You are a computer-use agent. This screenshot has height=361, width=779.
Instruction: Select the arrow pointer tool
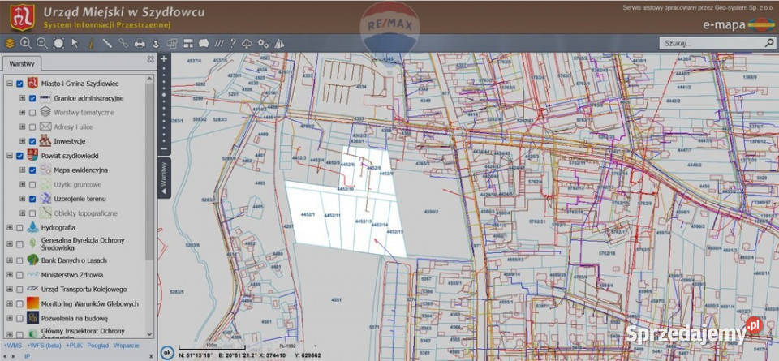point(75,43)
